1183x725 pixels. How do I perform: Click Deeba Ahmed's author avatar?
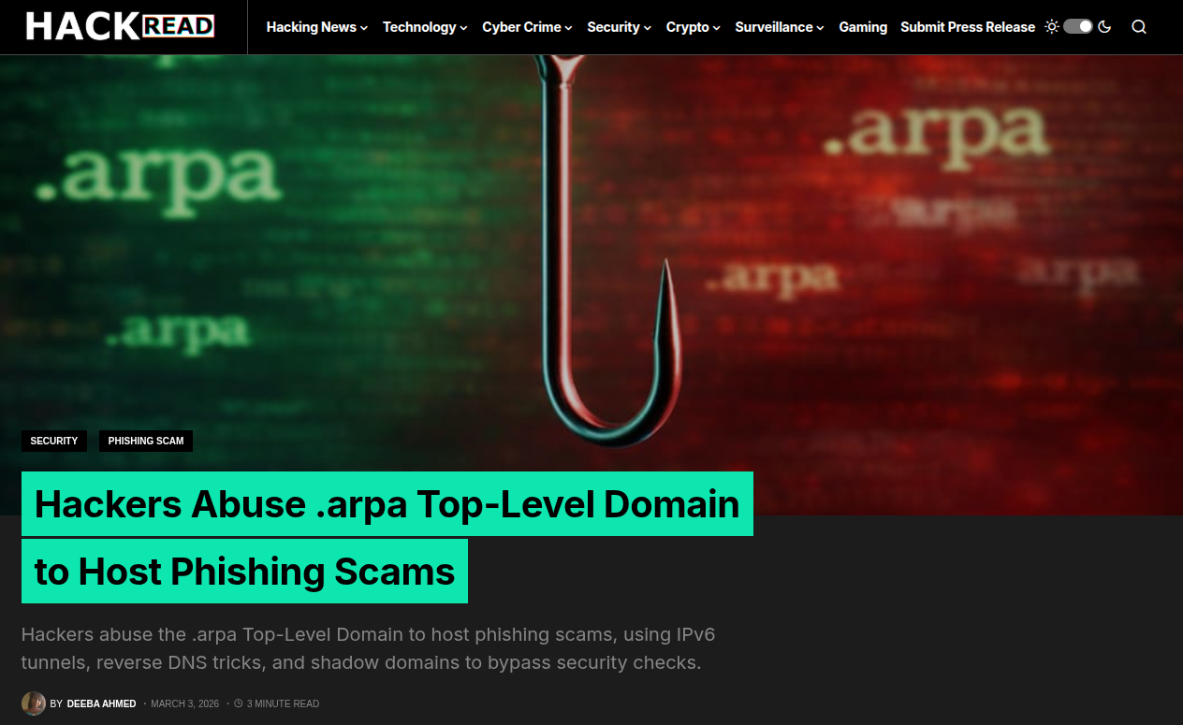[34, 703]
